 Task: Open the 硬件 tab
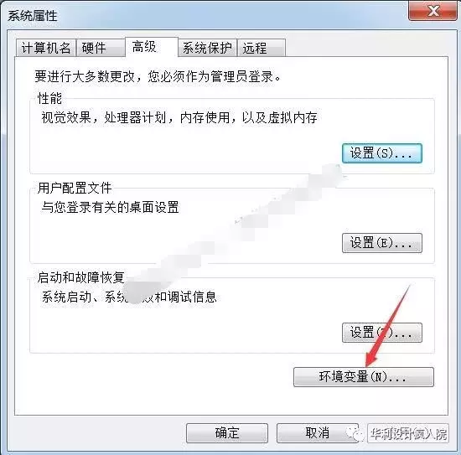(101, 48)
